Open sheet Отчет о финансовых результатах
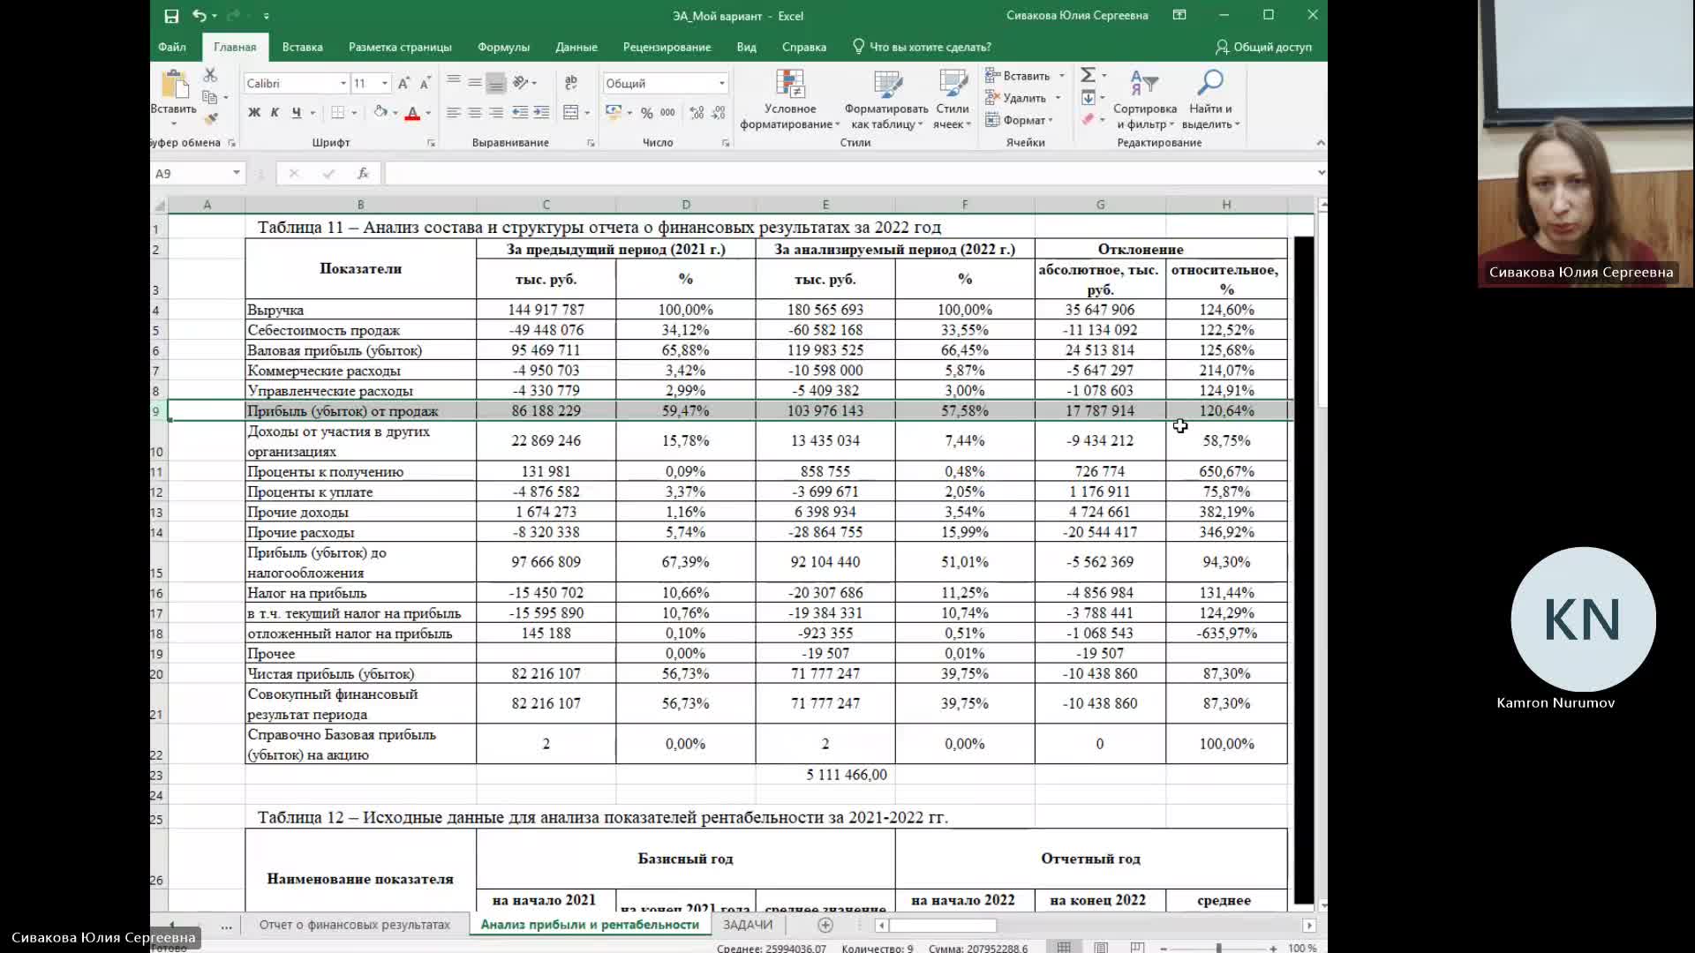This screenshot has height=953, width=1695. (355, 925)
